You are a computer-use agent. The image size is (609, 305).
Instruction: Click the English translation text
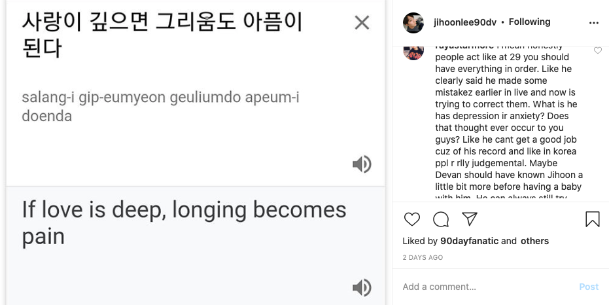pos(184,223)
